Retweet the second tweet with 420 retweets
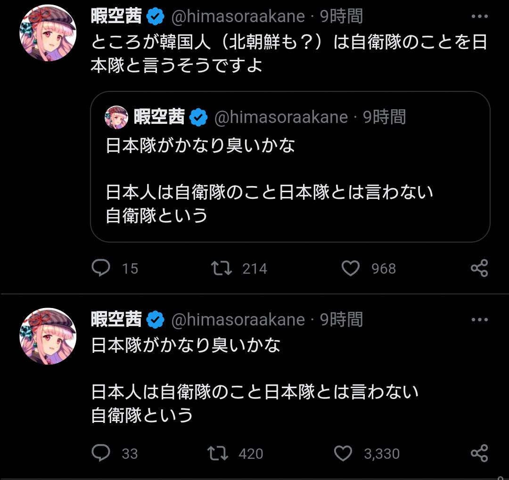The height and width of the screenshot is (480, 509). 218,454
